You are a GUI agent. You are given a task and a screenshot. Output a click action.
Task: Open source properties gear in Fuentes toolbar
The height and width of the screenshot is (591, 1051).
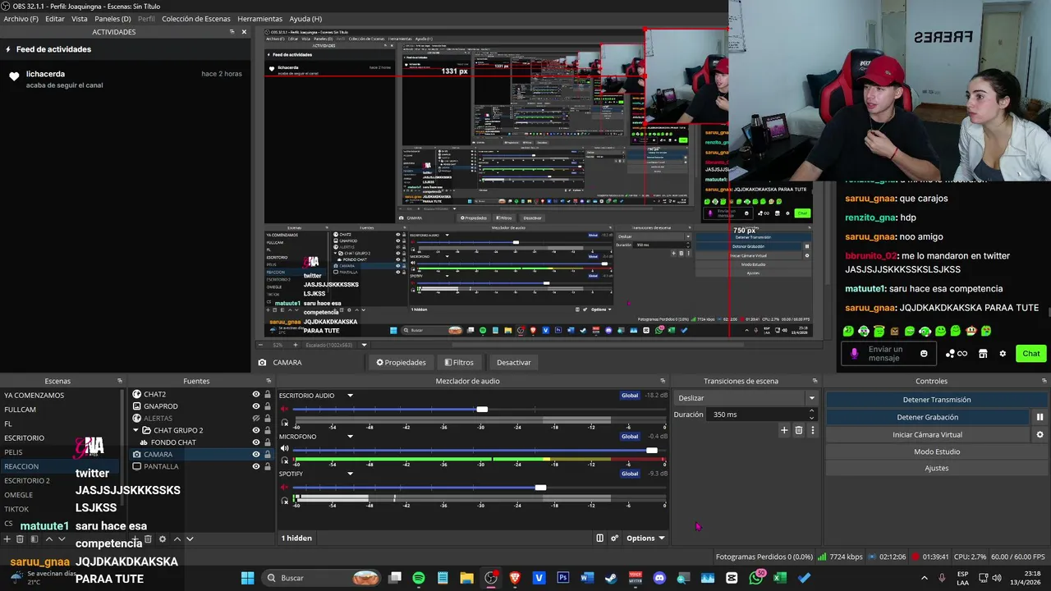point(163,539)
